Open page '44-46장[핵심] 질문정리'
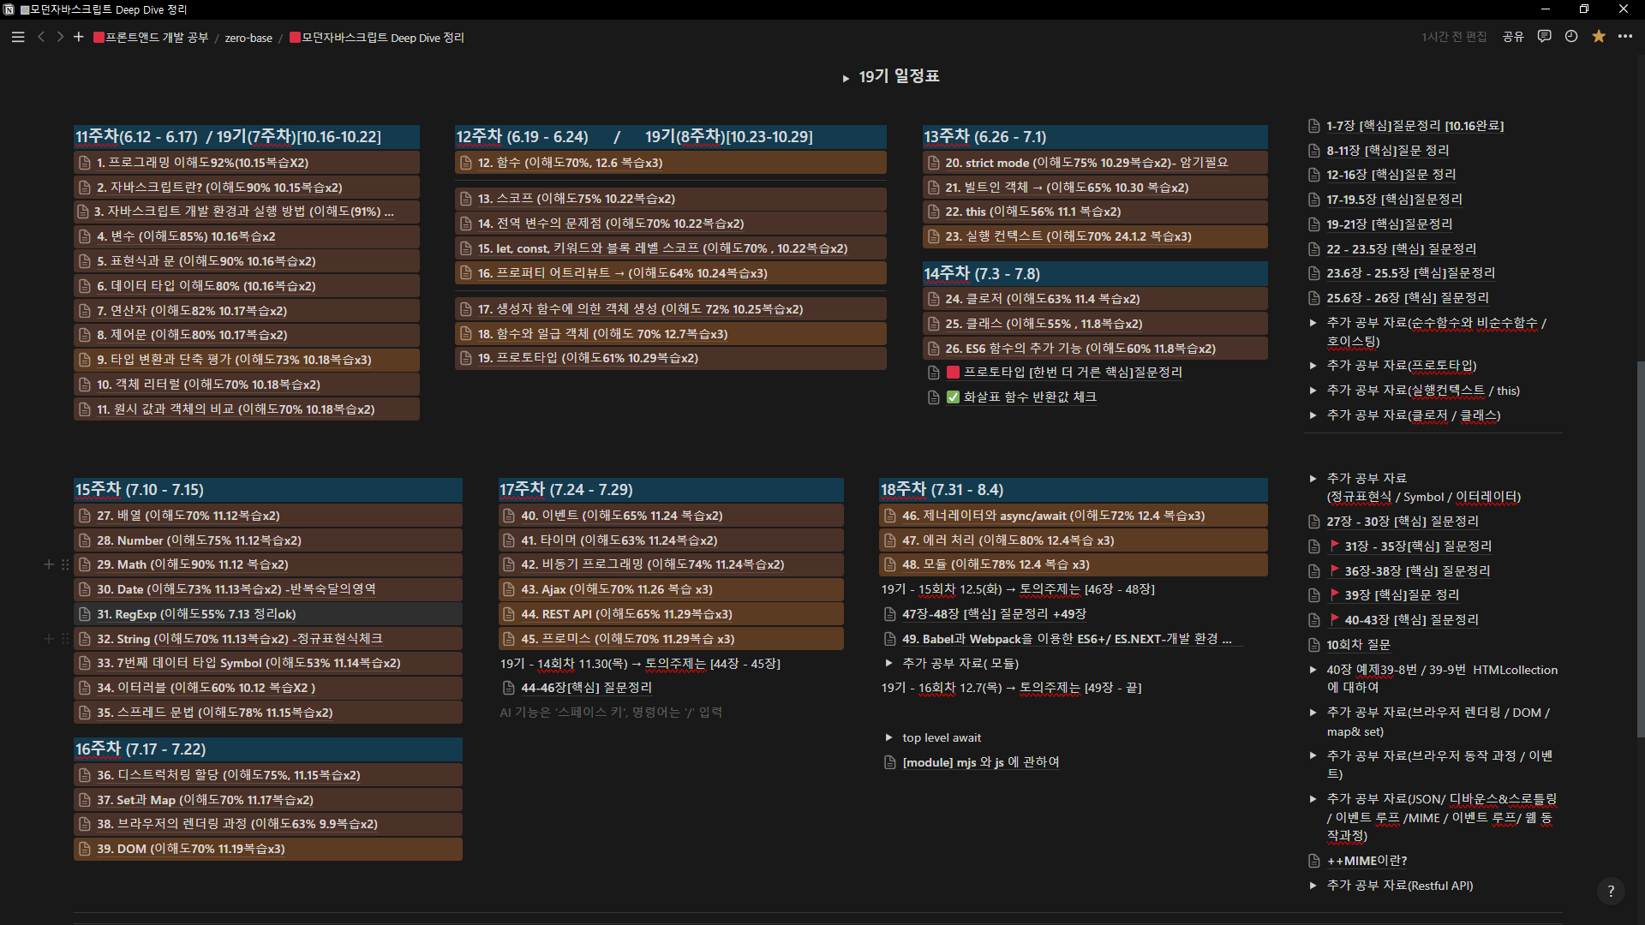 (586, 688)
